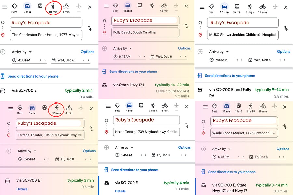293x195 pixels.
Task: Select the 12 min driving mode icon
Action: pyautogui.click(x=226, y=106)
